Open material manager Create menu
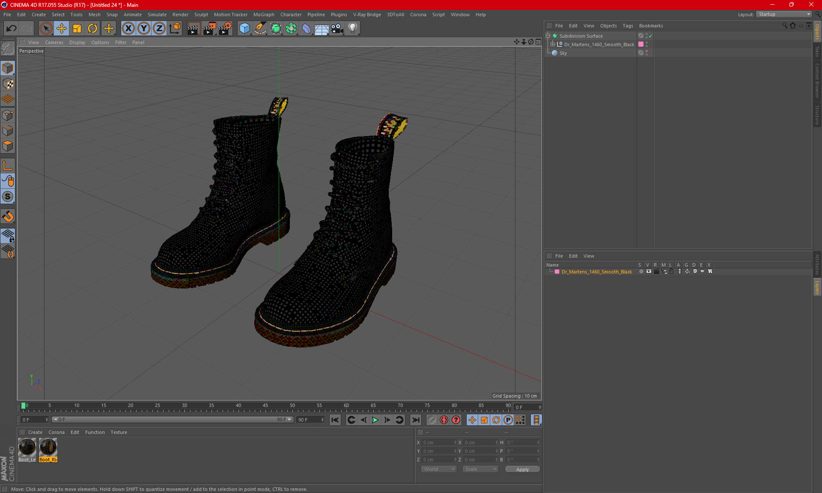Viewport: 822px width, 493px height. [x=35, y=432]
